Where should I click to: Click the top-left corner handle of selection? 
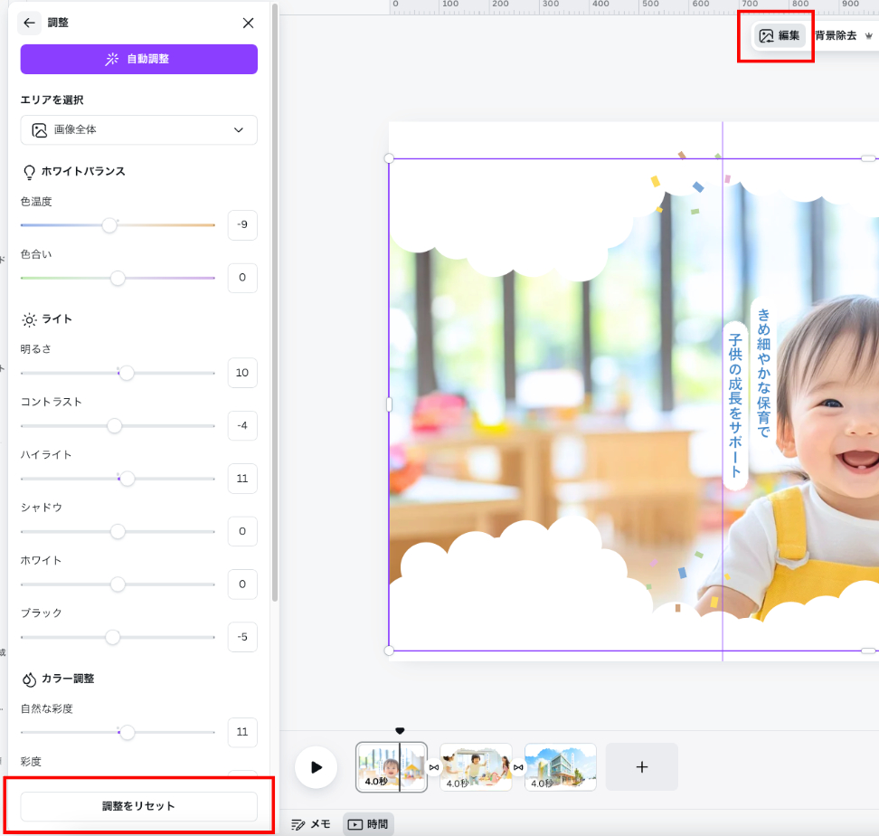click(389, 158)
